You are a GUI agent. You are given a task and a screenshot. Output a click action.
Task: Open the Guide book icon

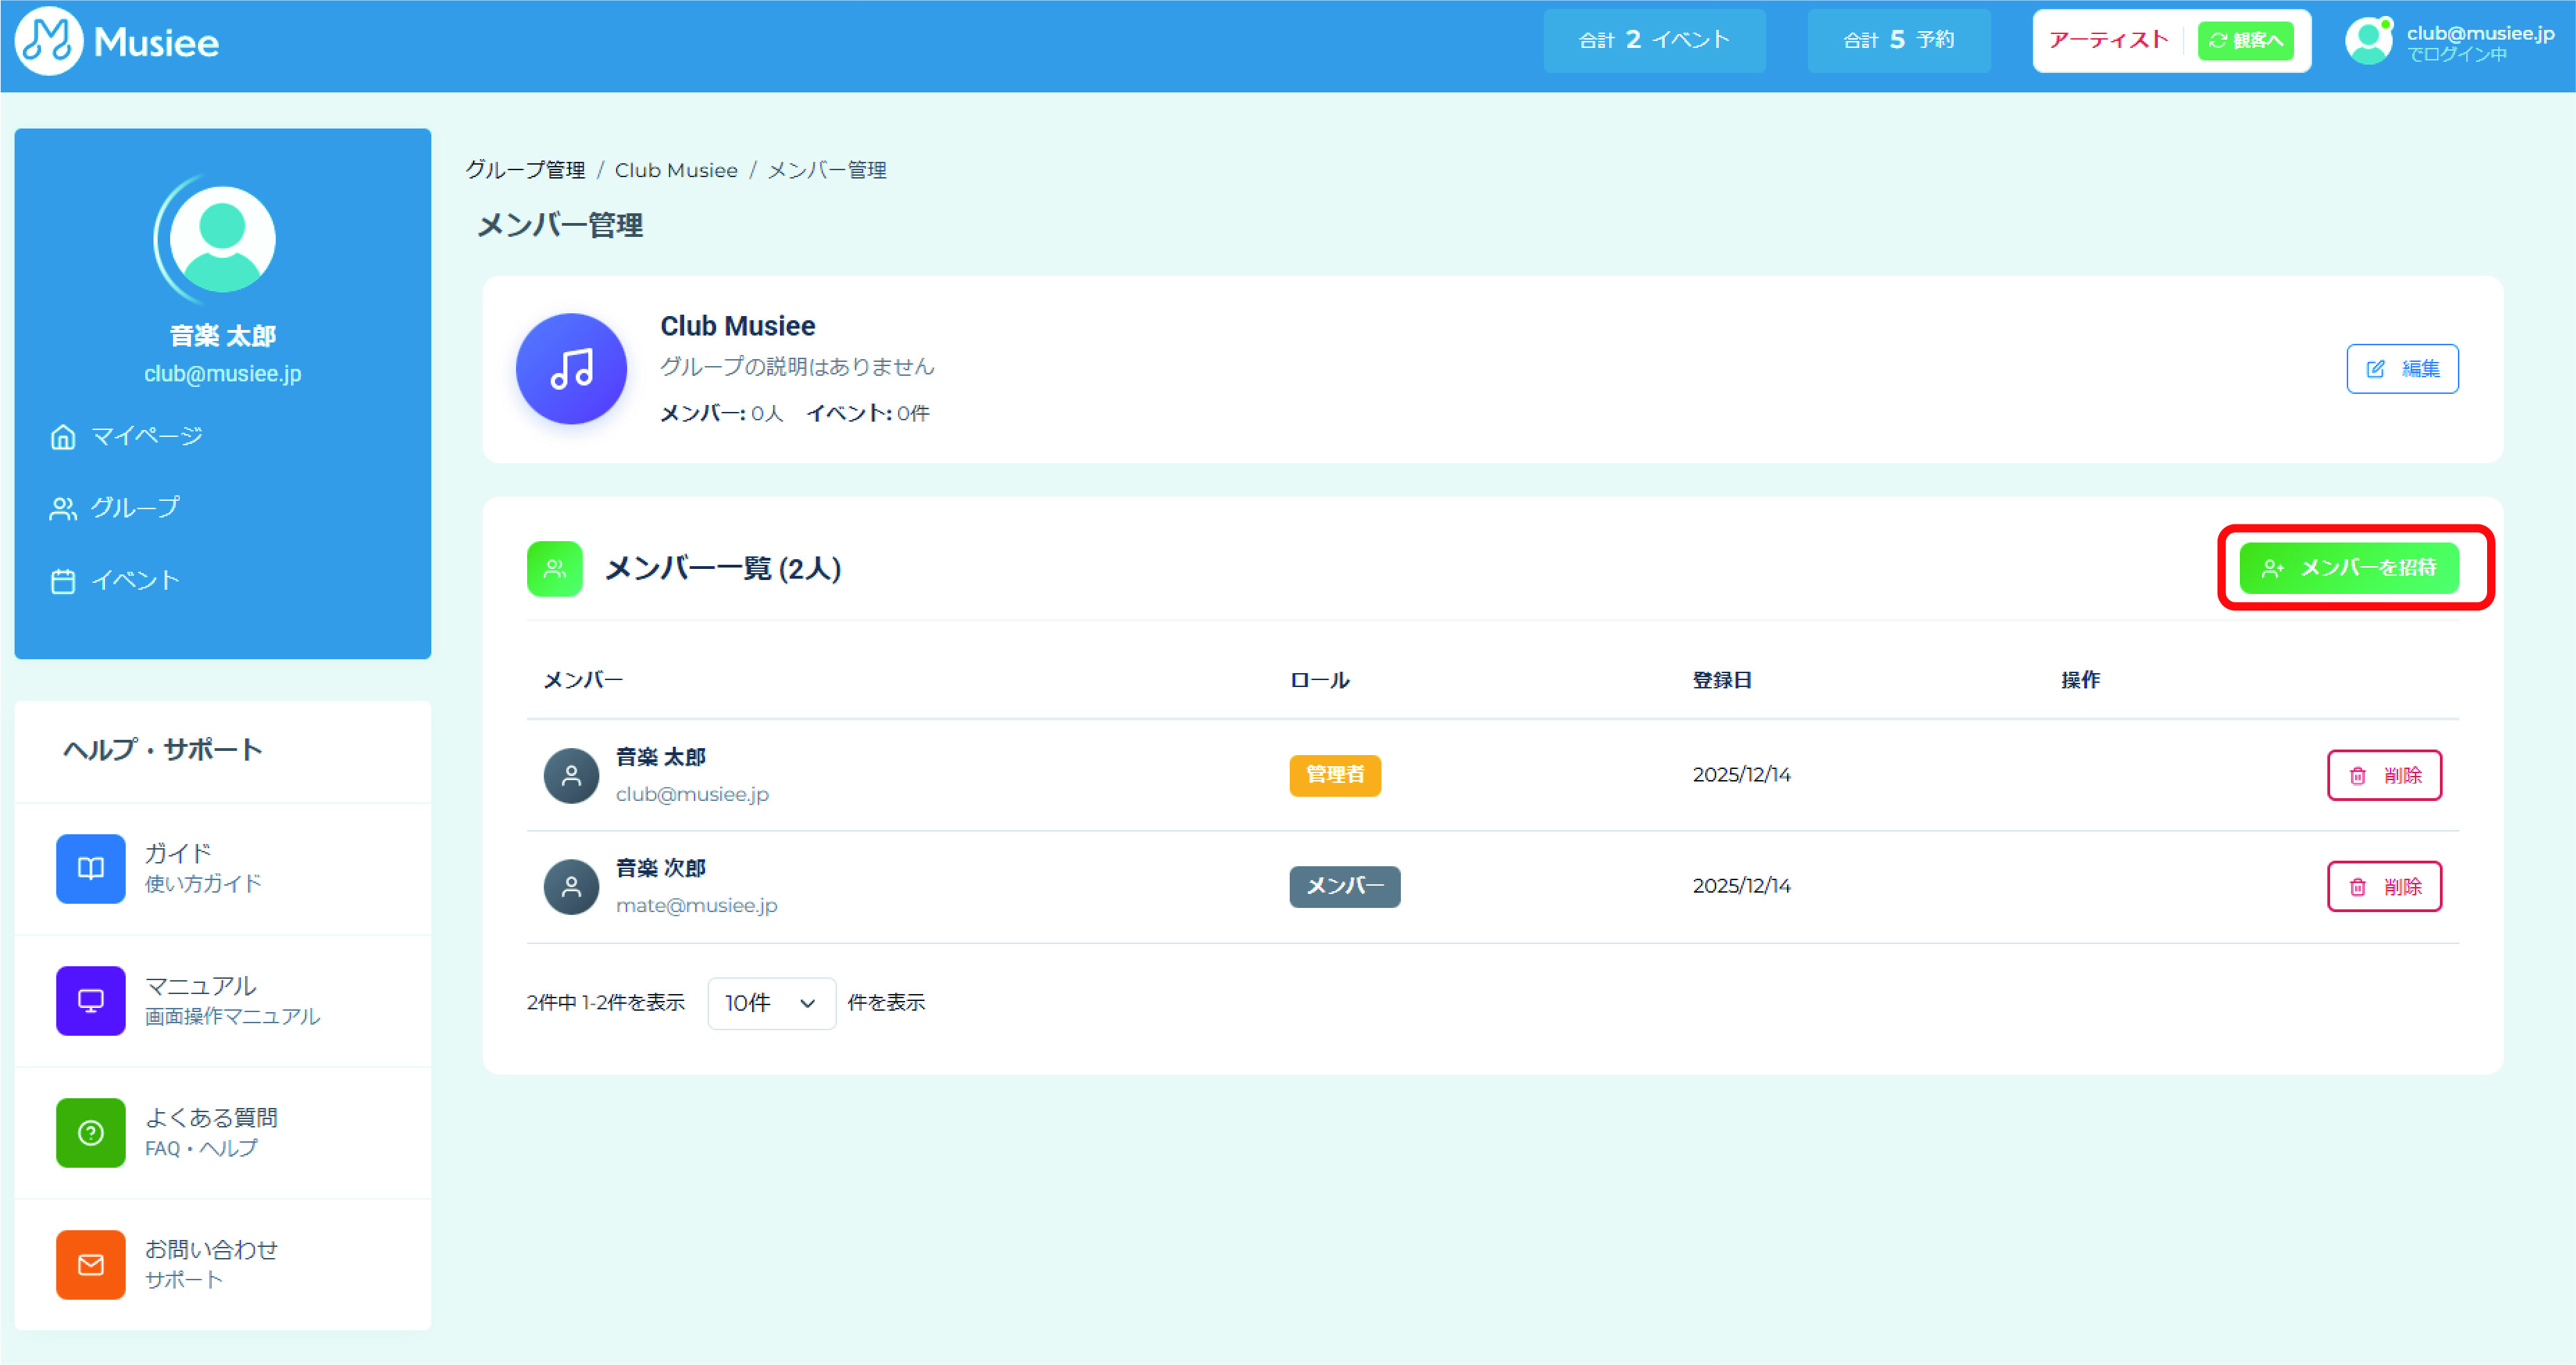(91, 868)
